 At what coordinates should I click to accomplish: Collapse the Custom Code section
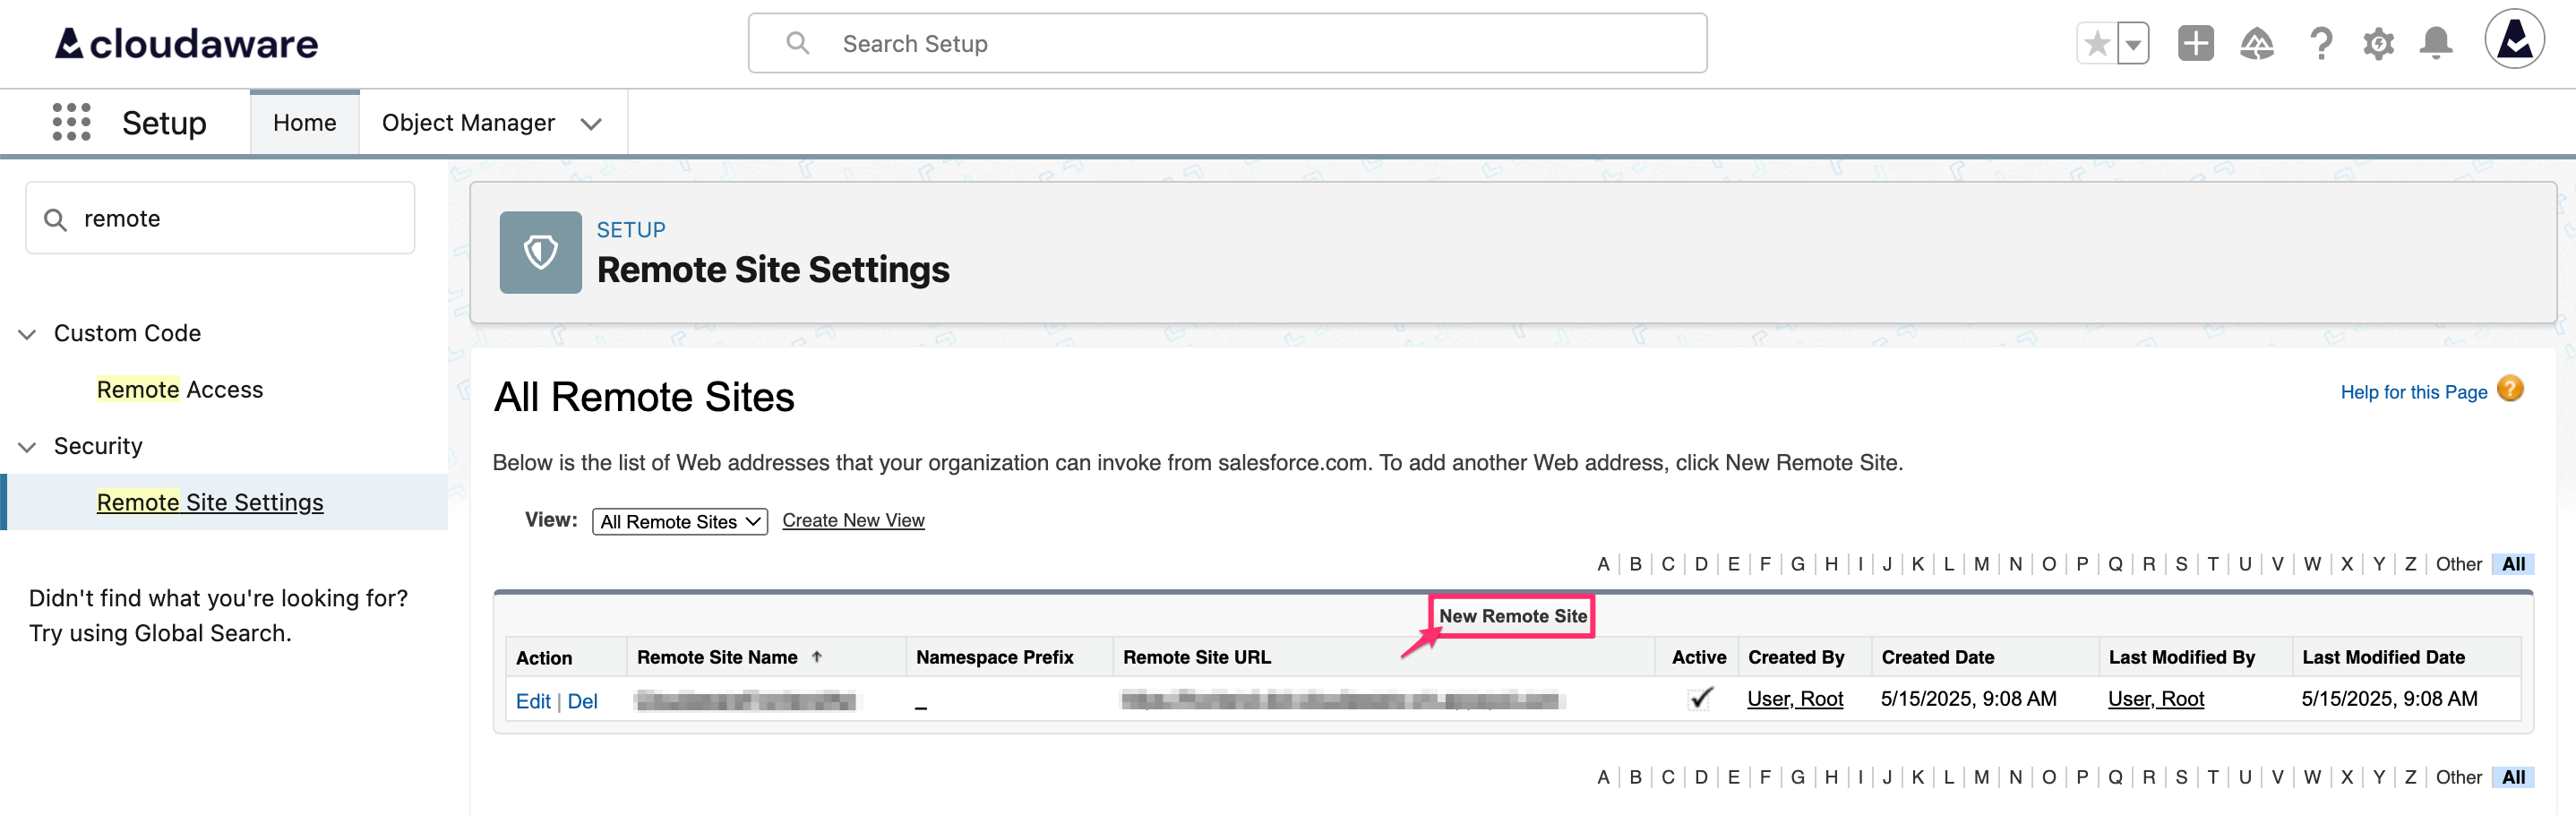pos(27,334)
